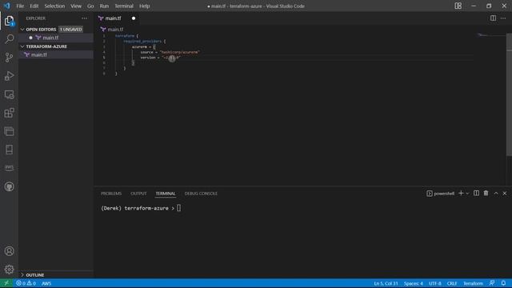This screenshot has height=288, width=512.
Task: Click the UTF-8 encoding indicator
Action: coord(435,283)
